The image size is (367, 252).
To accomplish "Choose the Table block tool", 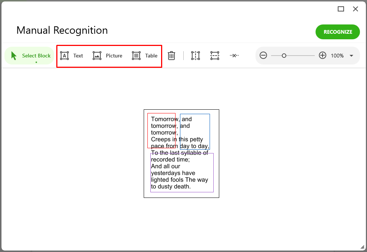I will click(x=144, y=56).
